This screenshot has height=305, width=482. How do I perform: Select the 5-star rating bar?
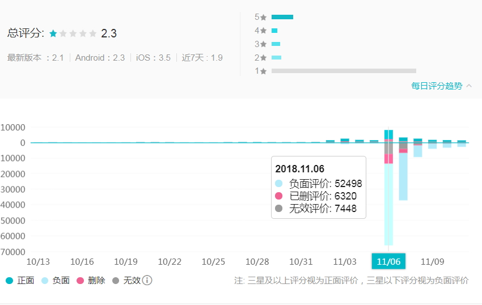point(282,17)
